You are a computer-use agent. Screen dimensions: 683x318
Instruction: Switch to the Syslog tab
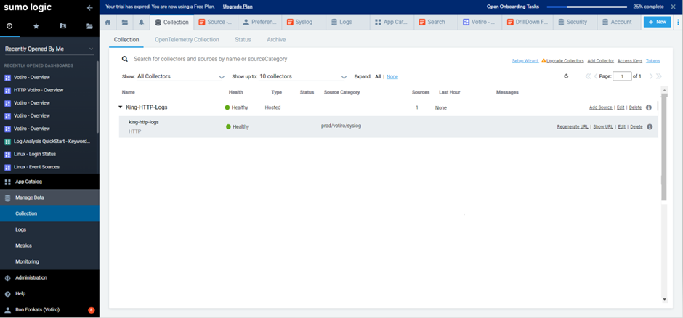(303, 23)
